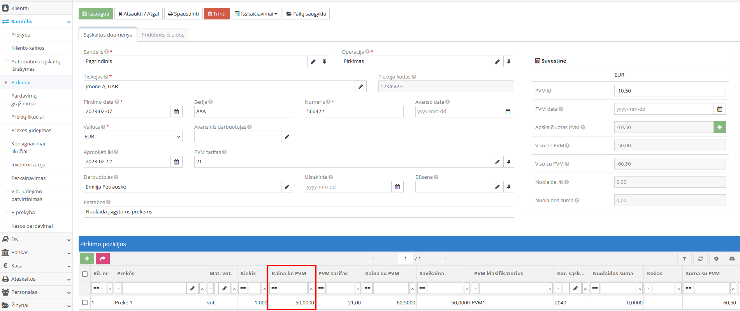This screenshot has height=311, width=740.
Task: Open the table filter funnel icon
Action: tap(684, 259)
